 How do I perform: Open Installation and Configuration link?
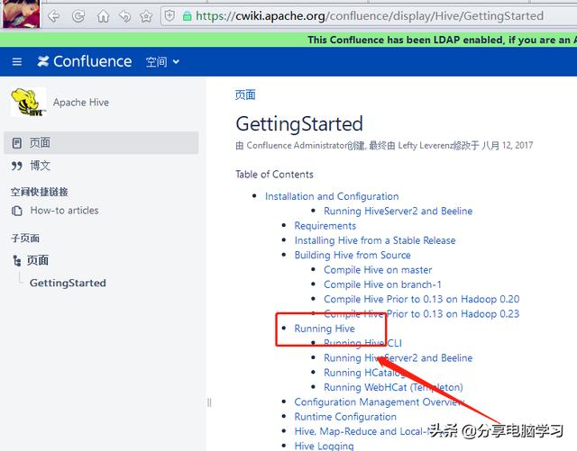(332, 196)
